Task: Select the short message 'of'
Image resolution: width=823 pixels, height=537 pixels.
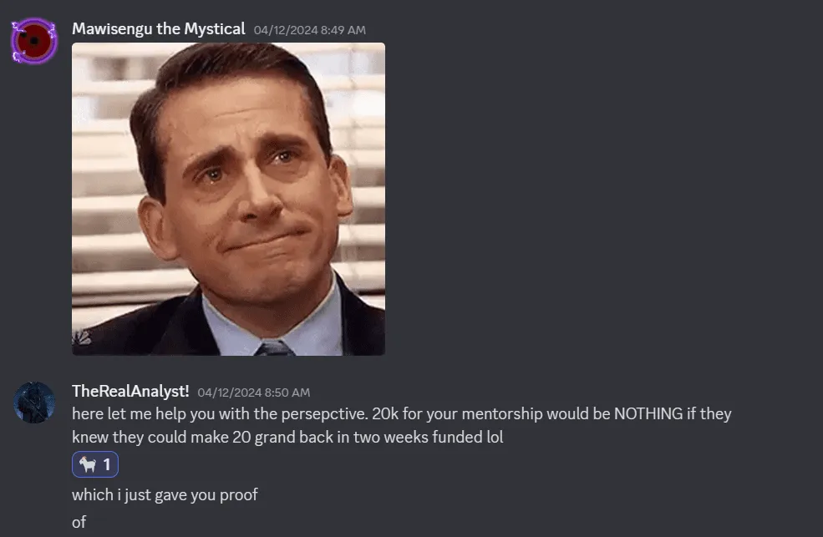Action: (x=79, y=522)
